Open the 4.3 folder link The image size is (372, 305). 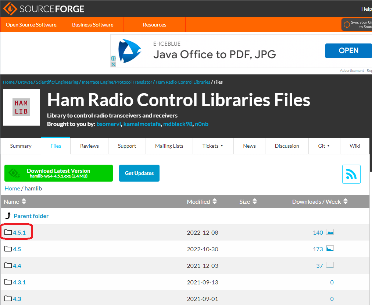click(17, 299)
